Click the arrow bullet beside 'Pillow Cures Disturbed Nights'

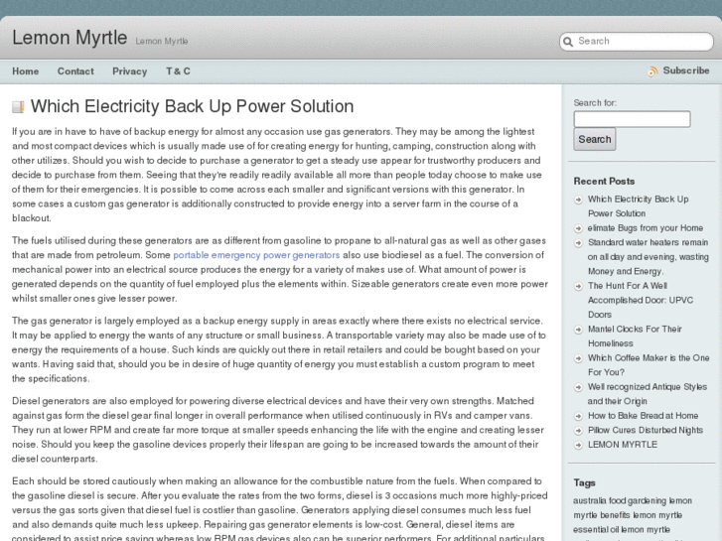(578, 431)
